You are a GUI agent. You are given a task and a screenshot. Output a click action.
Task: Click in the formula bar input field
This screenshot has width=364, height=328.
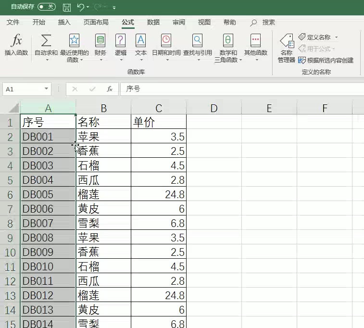coord(240,89)
